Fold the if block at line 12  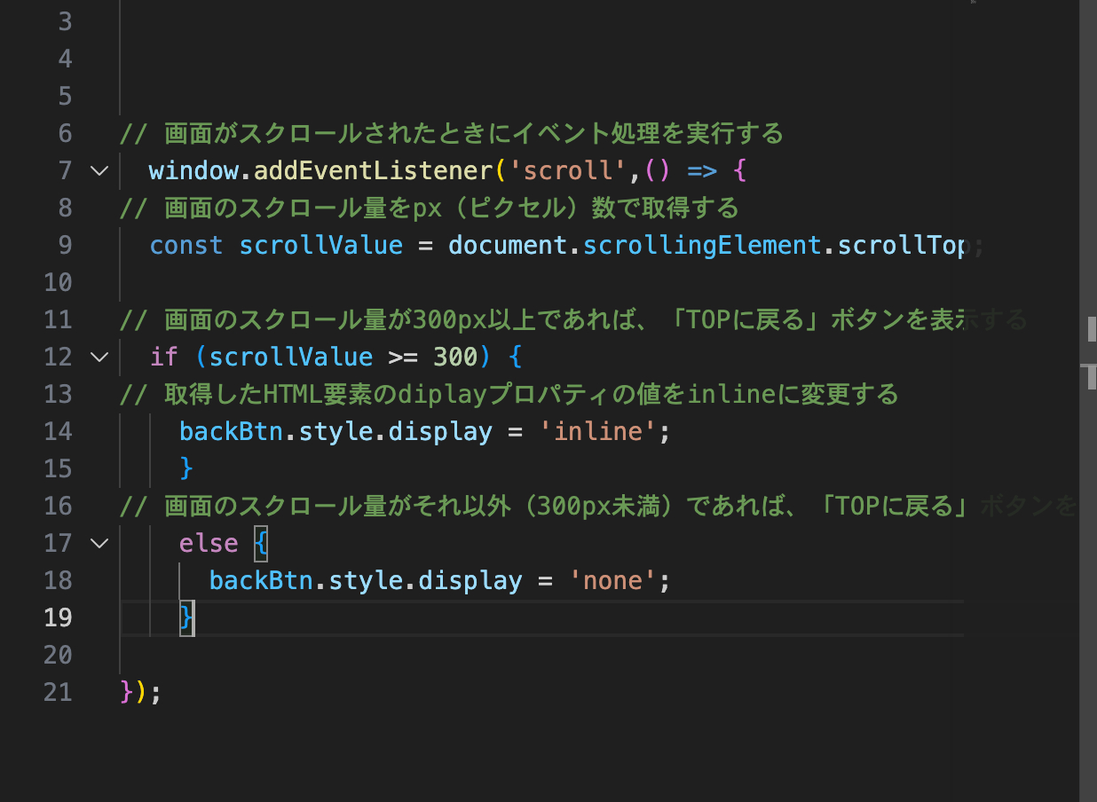click(99, 357)
